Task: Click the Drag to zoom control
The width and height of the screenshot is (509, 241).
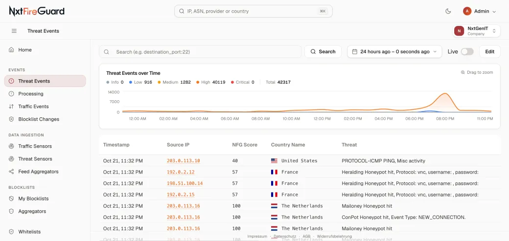Action: [x=477, y=72]
